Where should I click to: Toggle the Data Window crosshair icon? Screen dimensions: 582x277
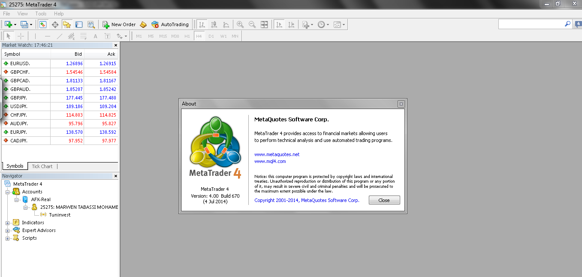[55, 24]
